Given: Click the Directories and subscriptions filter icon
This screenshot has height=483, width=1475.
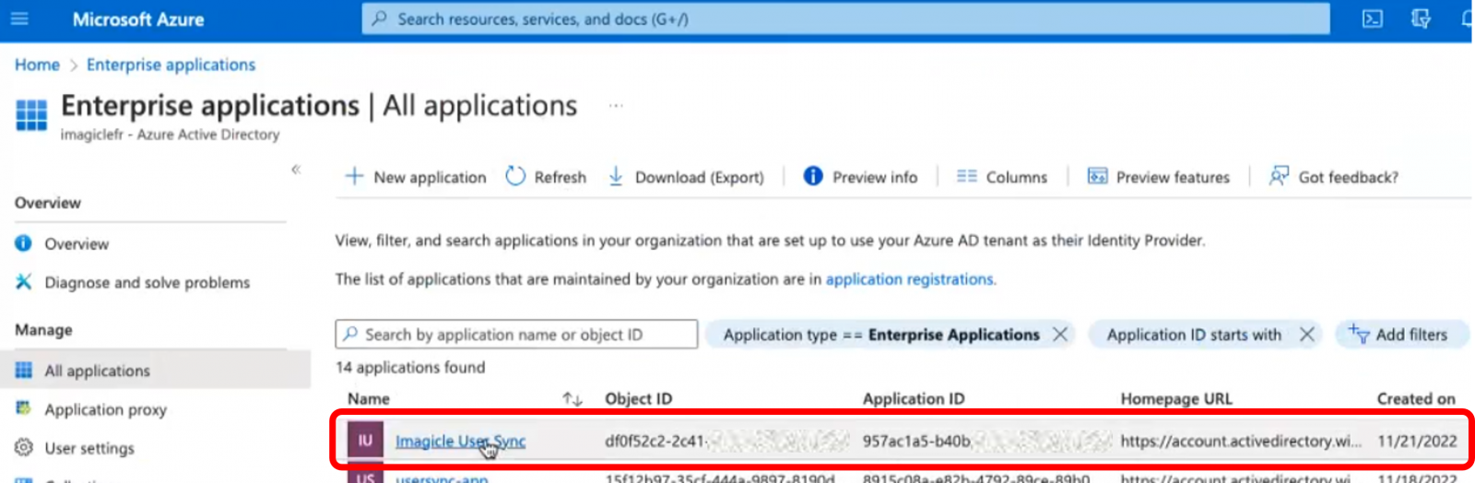Looking at the screenshot, I should coord(1421,18).
